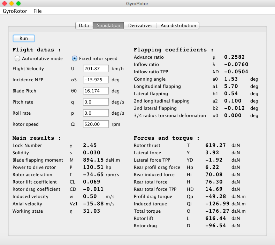Image resolution: width=275 pixels, height=245 pixels.
Task: Select Rear total force TPP value 14.69
Action: point(214,189)
